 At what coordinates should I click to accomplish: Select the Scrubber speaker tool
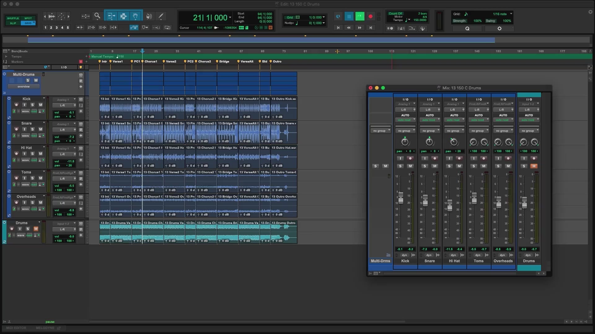pos(149,16)
